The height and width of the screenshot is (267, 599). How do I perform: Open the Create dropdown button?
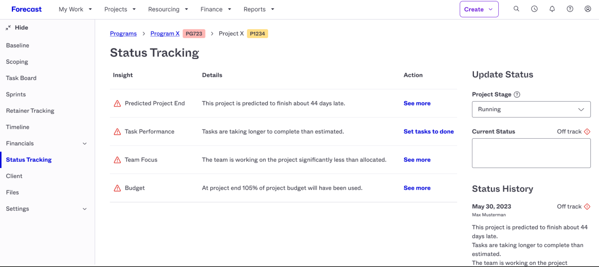pos(479,9)
